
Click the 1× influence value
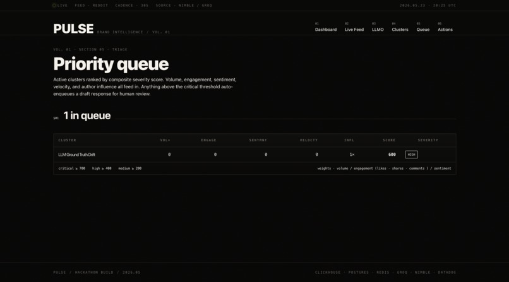[x=352, y=155]
